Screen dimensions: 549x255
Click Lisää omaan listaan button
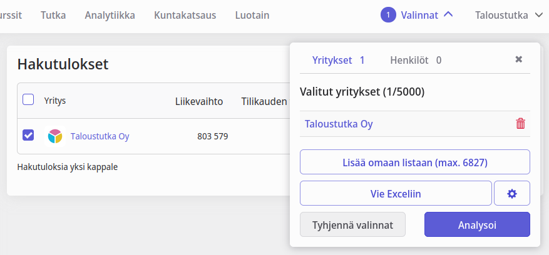(415, 162)
